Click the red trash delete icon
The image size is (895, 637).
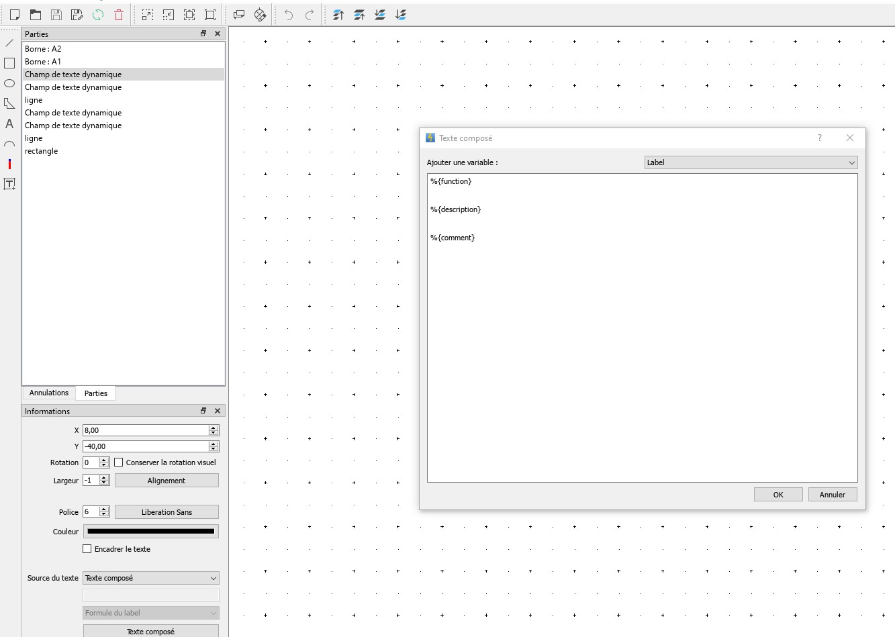click(119, 15)
